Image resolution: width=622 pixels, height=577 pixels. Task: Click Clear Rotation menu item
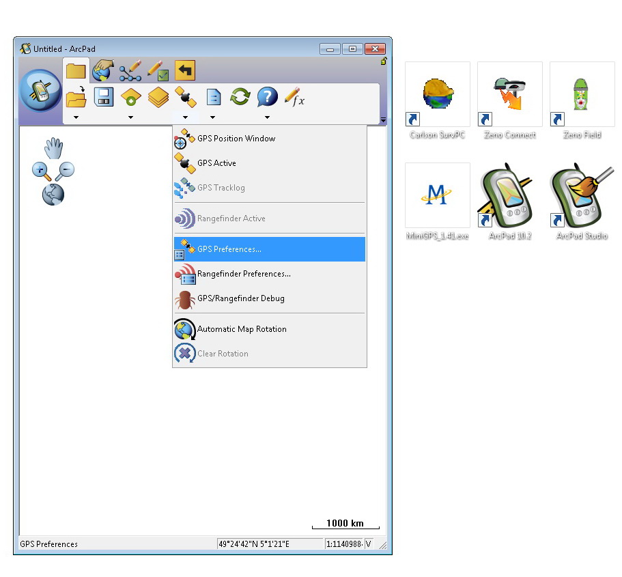pos(269,354)
